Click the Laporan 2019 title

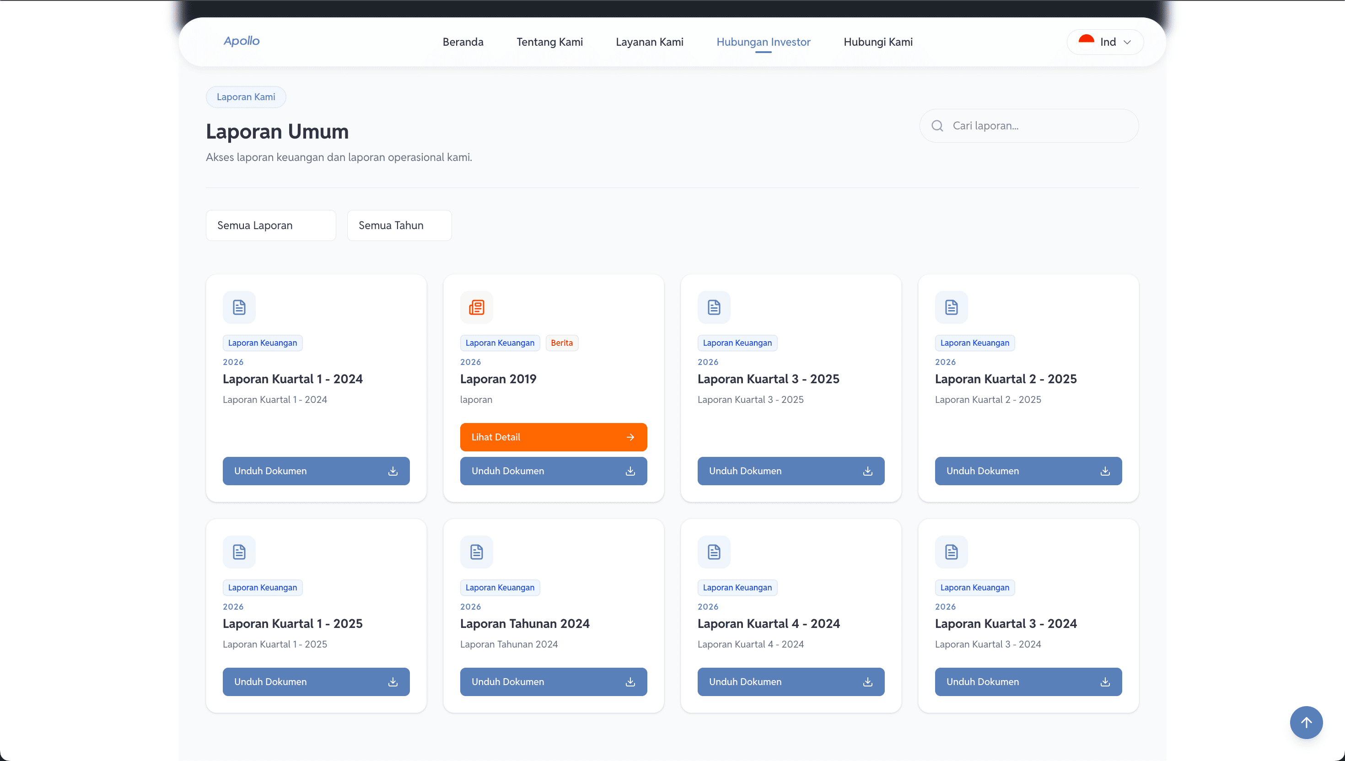coord(498,379)
